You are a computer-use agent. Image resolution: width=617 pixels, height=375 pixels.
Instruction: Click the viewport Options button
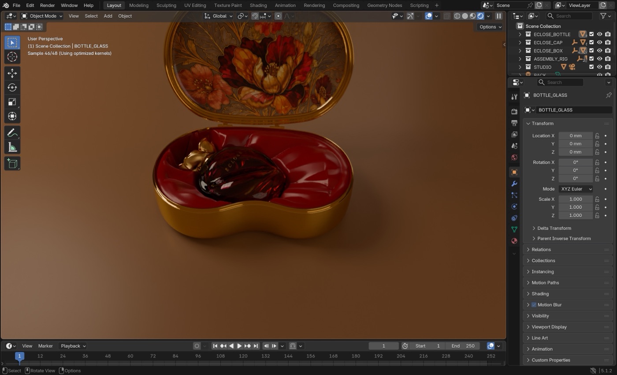490,26
